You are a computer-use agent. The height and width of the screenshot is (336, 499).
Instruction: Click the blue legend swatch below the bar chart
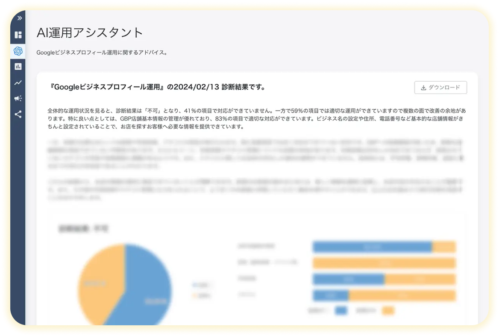coord(341,311)
